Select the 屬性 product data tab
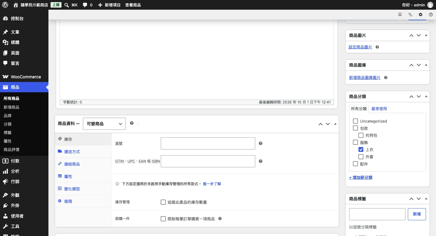The image size is (436, 236). 83,177
